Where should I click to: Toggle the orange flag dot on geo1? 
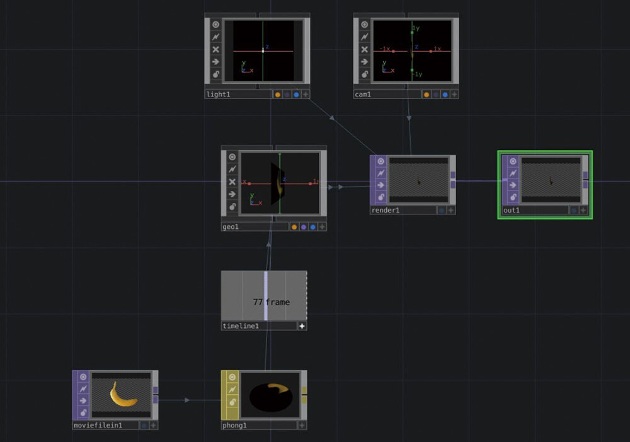pyautogui.click(x=294, y=227)
